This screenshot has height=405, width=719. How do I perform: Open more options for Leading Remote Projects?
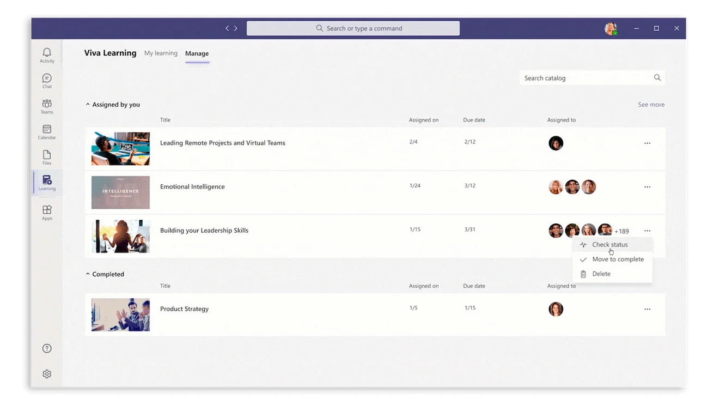point(647,143)
